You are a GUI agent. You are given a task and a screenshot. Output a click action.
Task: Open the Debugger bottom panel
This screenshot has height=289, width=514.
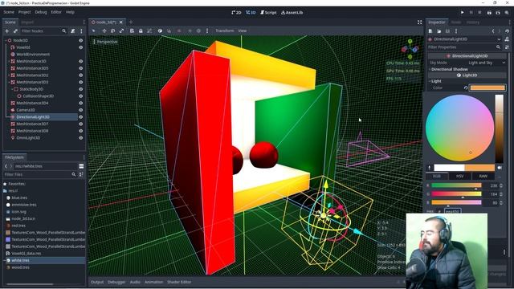point(116,282)
